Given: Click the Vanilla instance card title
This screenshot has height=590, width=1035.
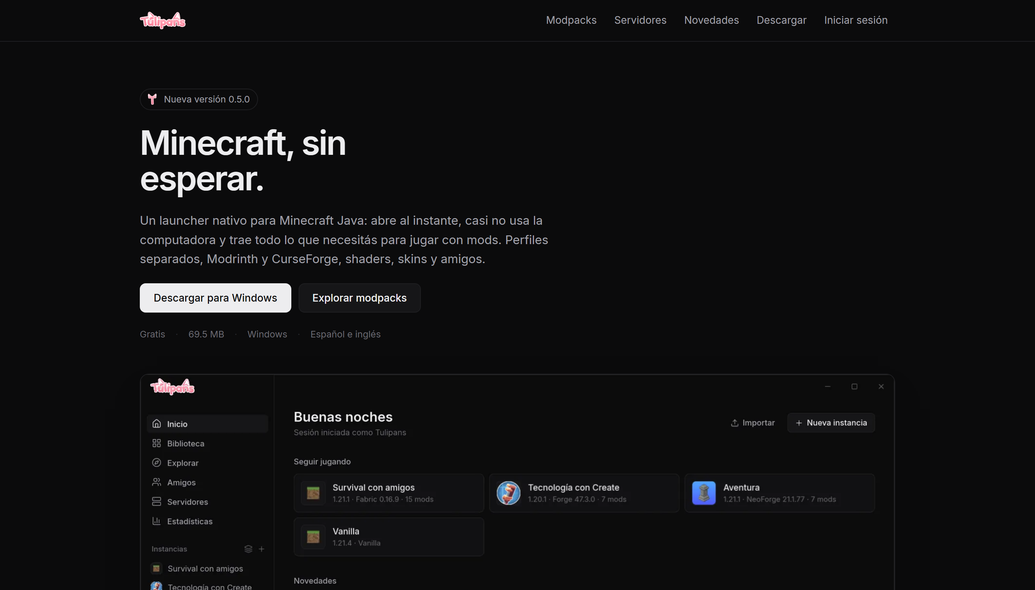Looking at the screenshot, I should [346, 531].
